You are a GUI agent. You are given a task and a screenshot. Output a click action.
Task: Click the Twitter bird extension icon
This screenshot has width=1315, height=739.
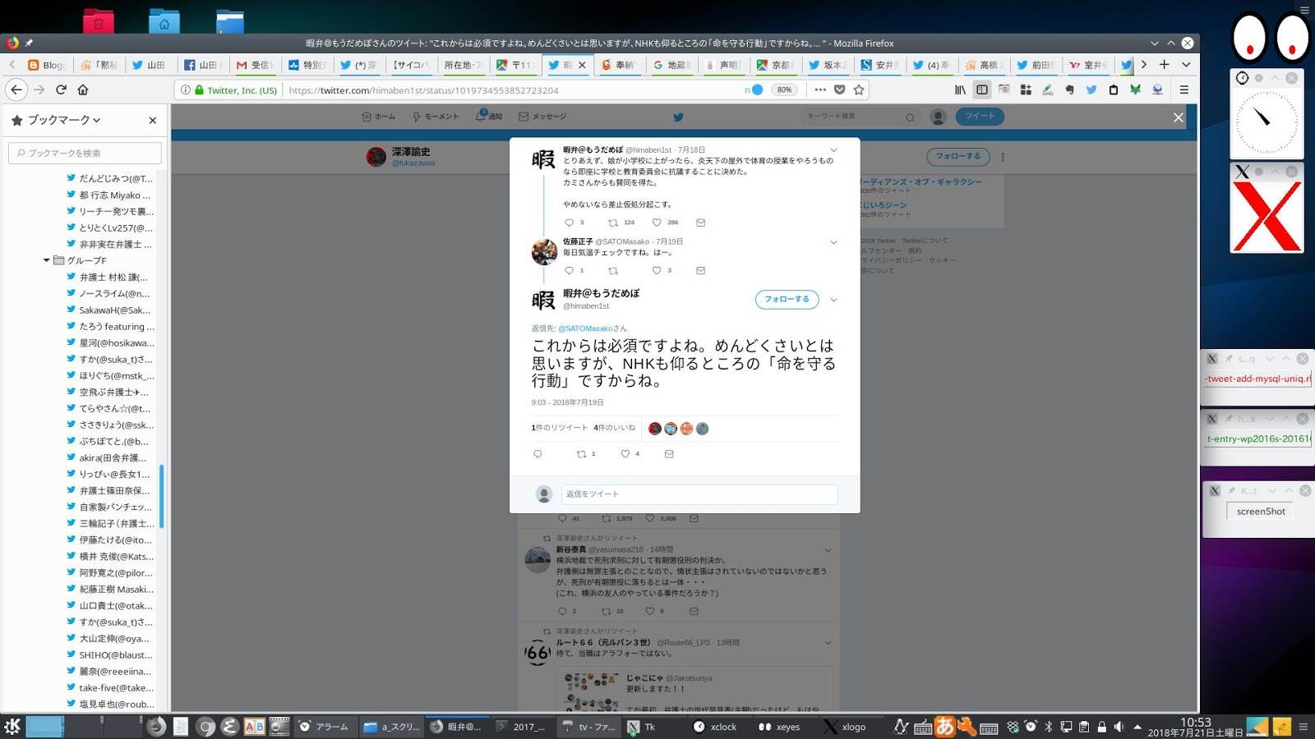[x=1091, y=90]
